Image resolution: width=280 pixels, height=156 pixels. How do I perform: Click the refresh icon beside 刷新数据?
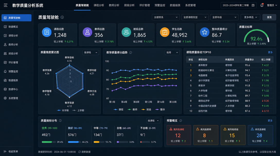coord(80,152)
